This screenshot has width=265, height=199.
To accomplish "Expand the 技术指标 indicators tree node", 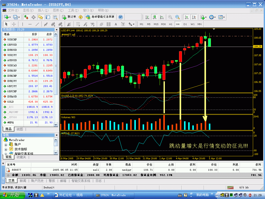I will click(6, 149).
